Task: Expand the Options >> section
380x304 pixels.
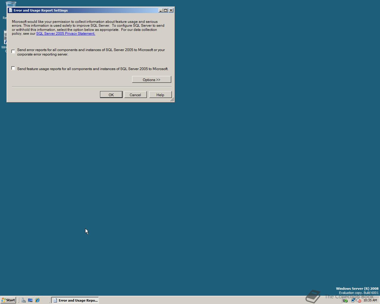Action: pos(151,80)
